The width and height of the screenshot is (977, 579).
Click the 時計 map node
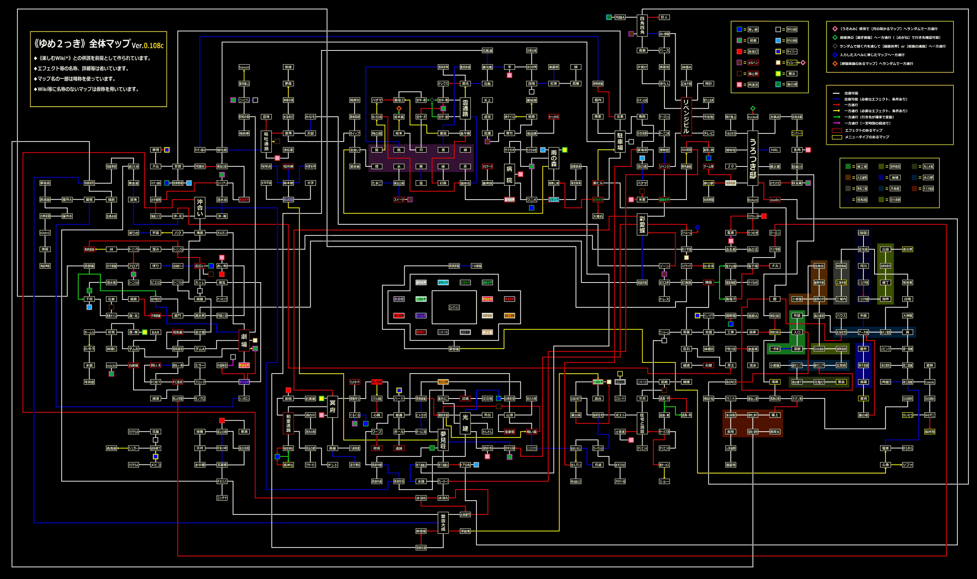pos(708,84)
